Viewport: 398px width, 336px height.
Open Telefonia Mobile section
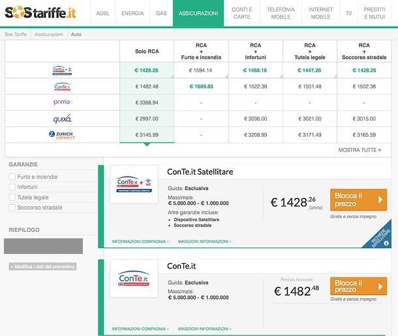[281, 13]
